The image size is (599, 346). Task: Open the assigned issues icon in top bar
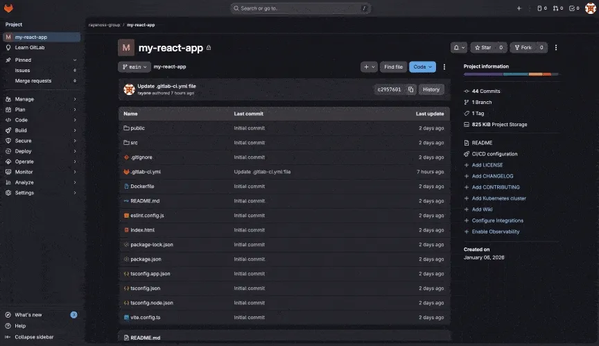tap(541, 8)
